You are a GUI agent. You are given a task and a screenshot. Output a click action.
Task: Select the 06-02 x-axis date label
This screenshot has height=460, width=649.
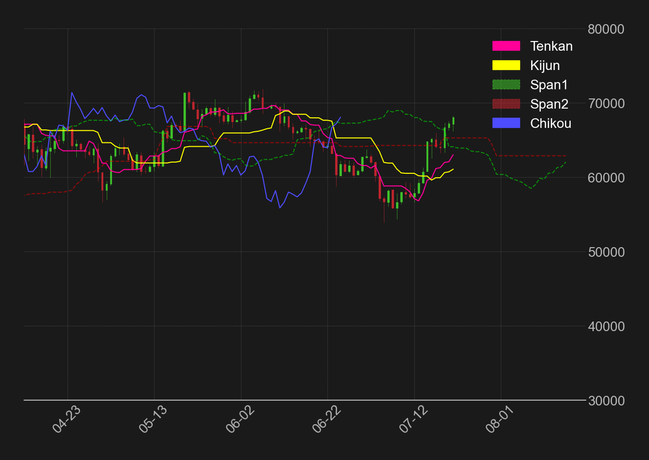pos(240,419)
